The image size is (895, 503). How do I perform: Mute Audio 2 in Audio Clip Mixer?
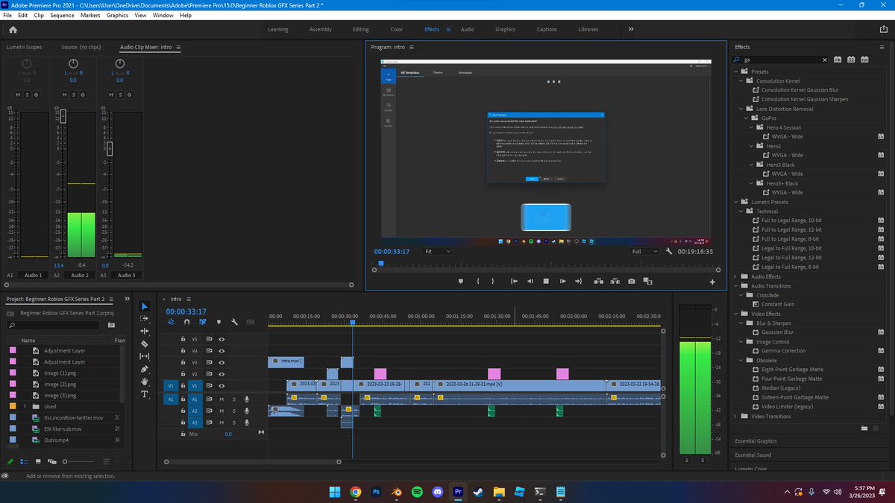coord(65,95)
